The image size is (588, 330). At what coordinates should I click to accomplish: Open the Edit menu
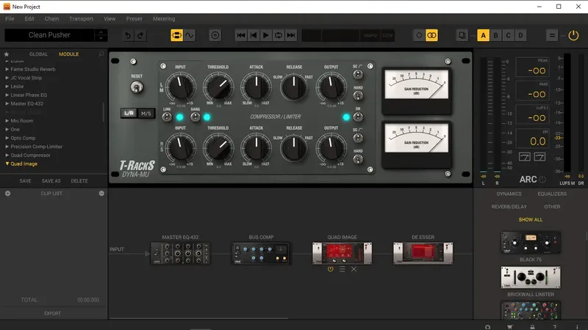29,19
